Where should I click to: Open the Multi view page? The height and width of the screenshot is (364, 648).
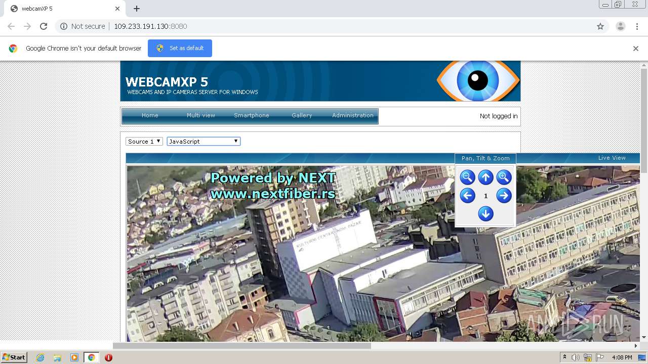coord(201,115)
